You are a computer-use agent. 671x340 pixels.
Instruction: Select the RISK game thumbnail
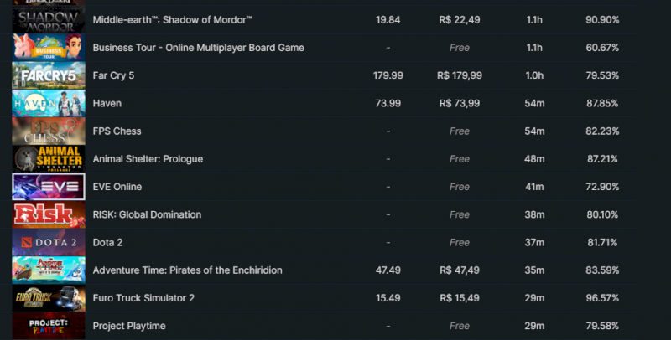click(x=48, y=214)
